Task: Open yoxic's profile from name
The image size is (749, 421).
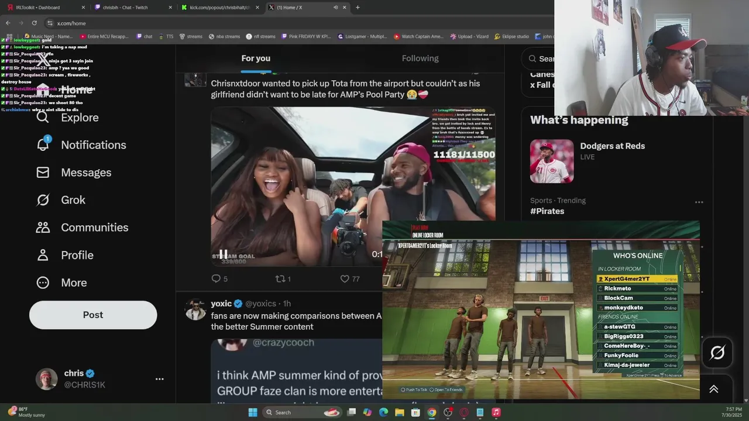Action: (221, 303)
